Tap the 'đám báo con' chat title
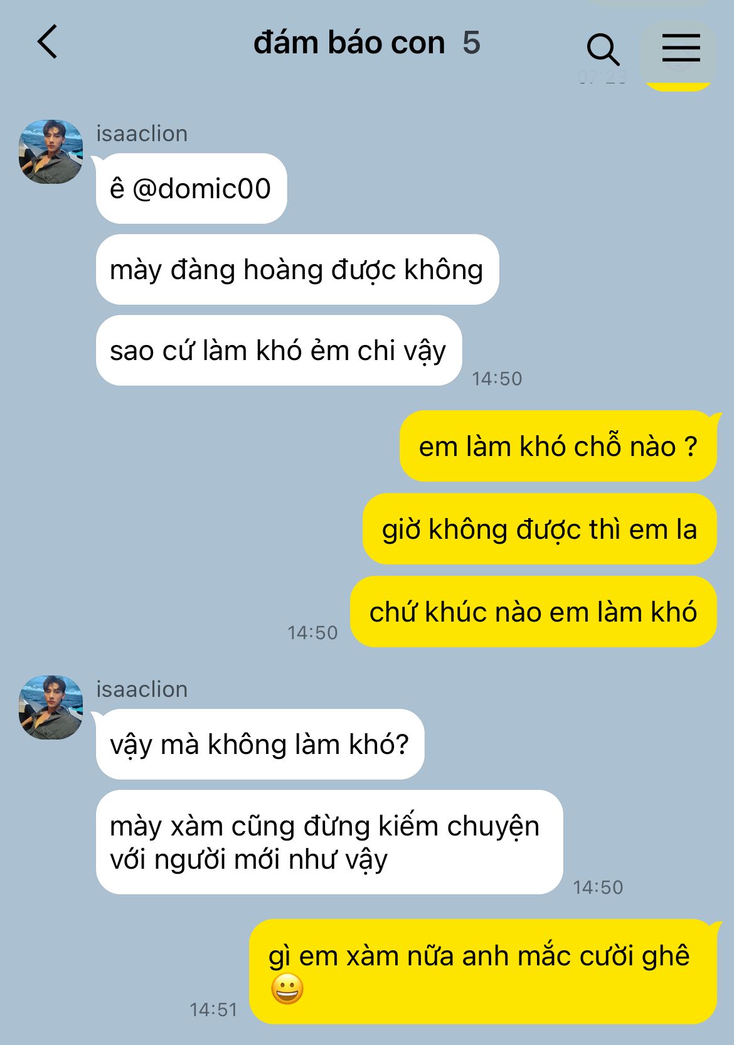This screenshot has height=1045, width=734. tap(349, 43)
